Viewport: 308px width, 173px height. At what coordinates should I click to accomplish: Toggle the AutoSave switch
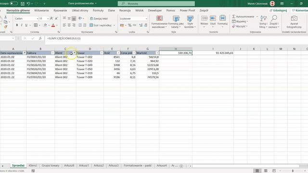(x=13, y=3)
